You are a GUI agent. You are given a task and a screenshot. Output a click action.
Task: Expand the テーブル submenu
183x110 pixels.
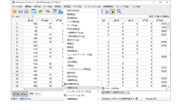(82, 25)
